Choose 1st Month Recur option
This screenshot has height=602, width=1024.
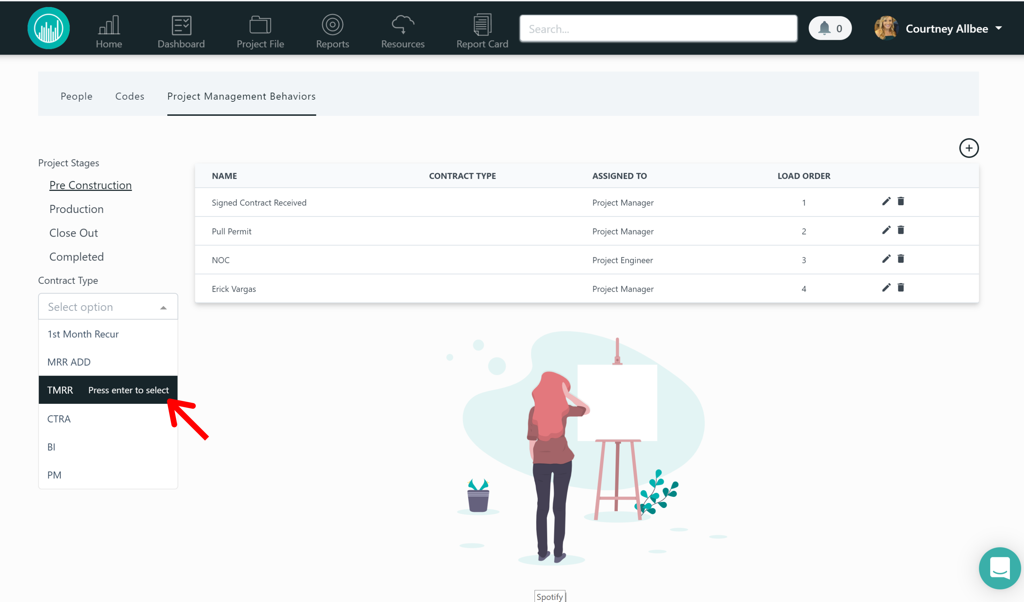click(x=108, y=334)
